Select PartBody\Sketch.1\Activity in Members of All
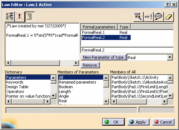179x130 pixels. click(x=135, y=77)
